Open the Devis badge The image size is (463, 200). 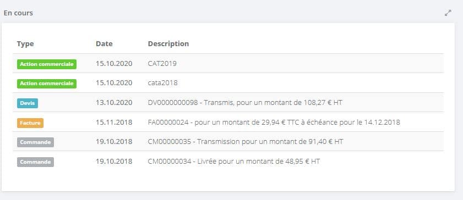click(x=28, y=103)
